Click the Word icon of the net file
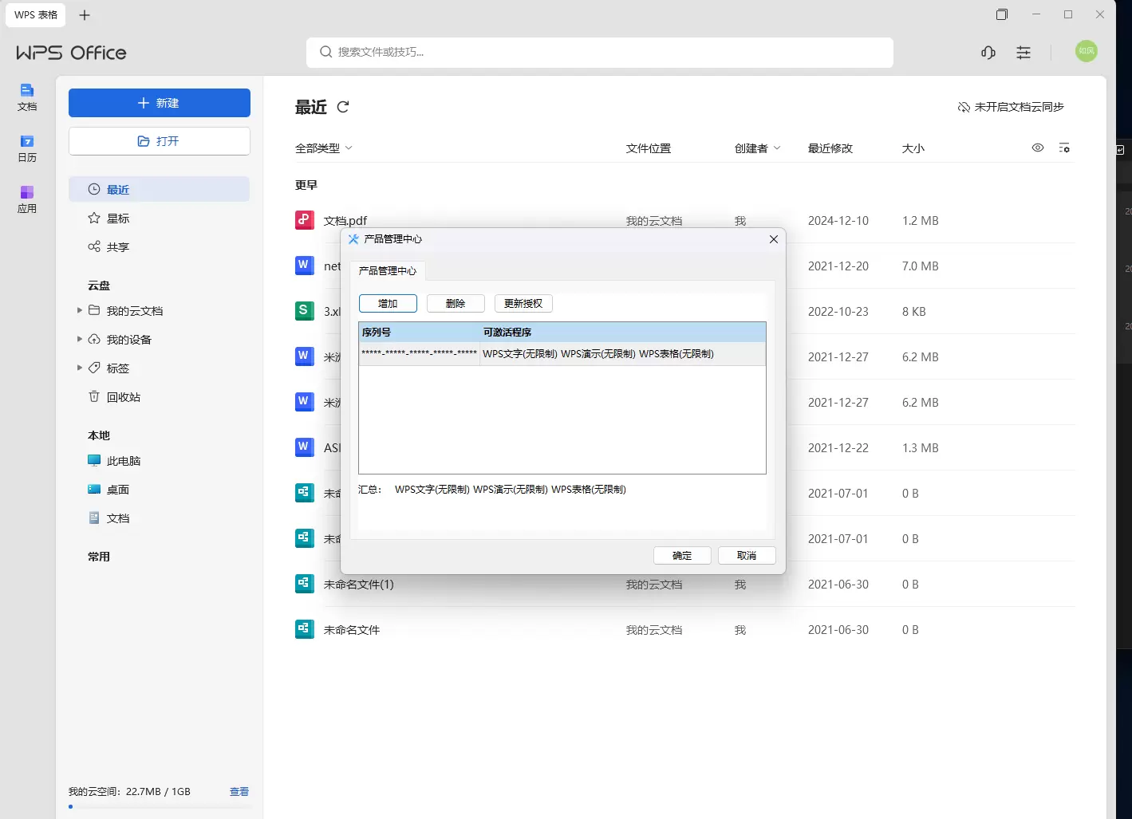Screen dimensions: 1132x819 (x=305, y=266)
